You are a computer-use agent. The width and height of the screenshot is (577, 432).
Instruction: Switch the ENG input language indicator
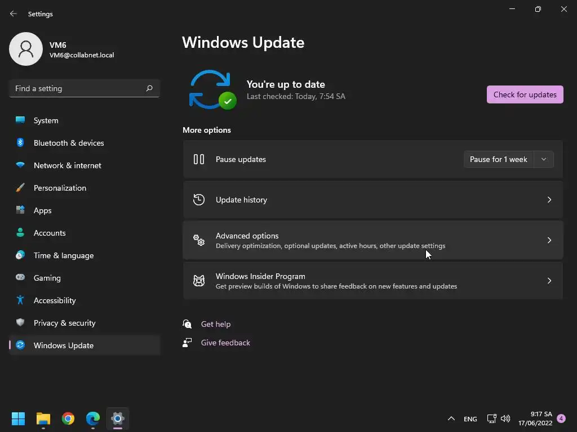point(471,418)
